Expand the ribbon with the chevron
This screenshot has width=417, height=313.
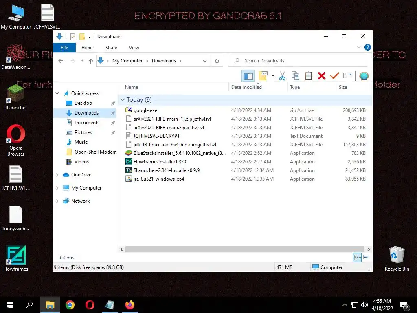358,47
